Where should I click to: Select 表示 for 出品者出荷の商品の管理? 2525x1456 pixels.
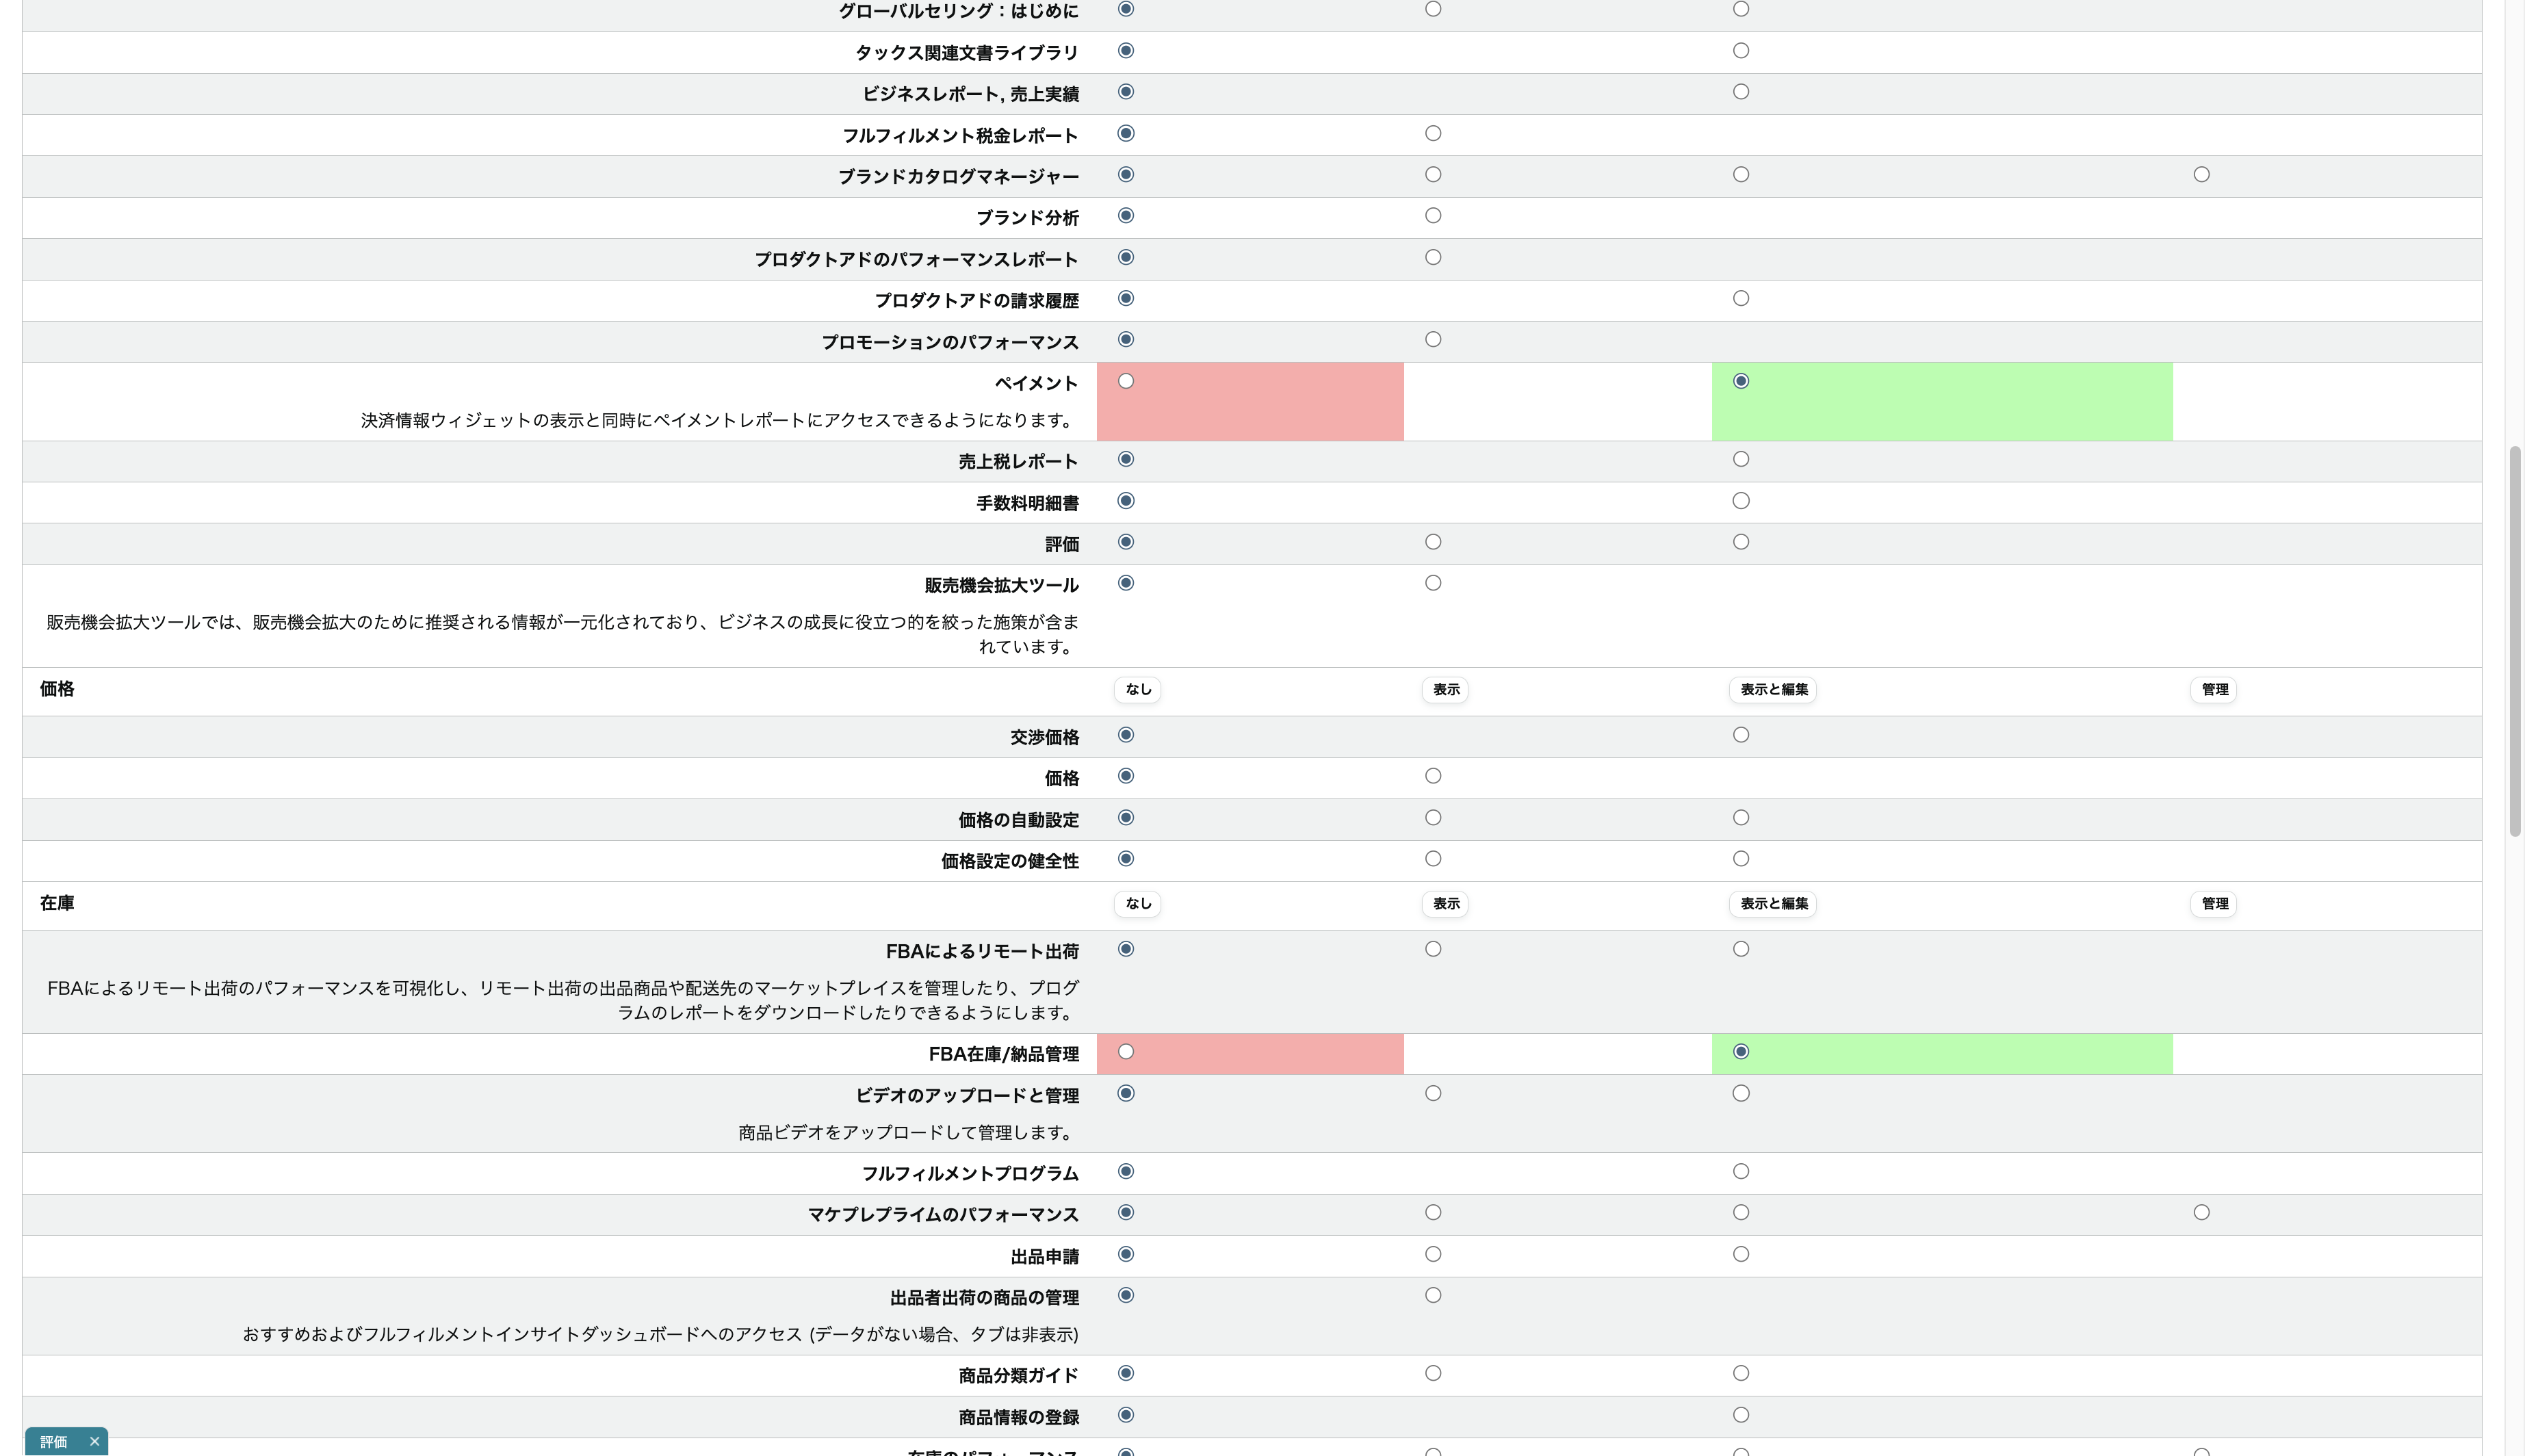point(1433,1296)
